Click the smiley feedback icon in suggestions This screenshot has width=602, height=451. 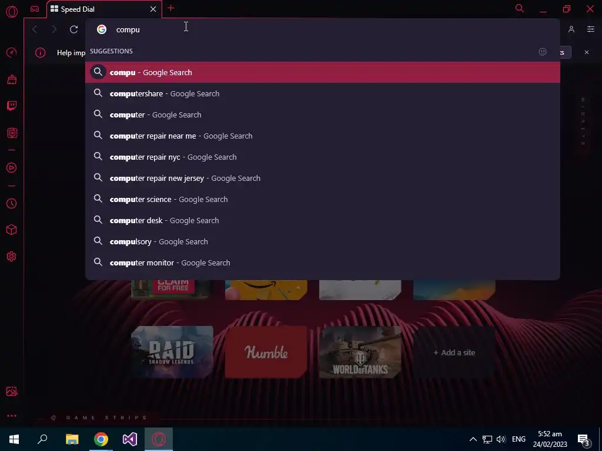coord(543,52)
